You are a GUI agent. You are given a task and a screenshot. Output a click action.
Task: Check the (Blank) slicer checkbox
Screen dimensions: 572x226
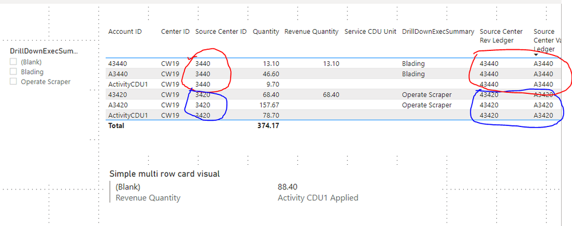point(13,62)
